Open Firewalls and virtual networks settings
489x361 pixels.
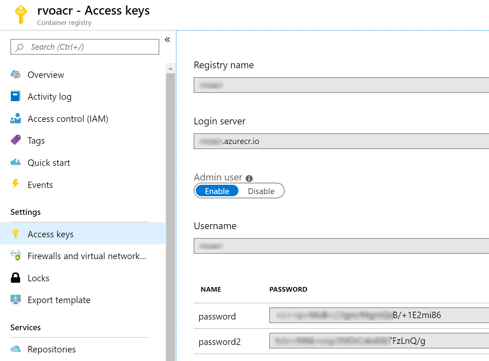coord(87,256)
